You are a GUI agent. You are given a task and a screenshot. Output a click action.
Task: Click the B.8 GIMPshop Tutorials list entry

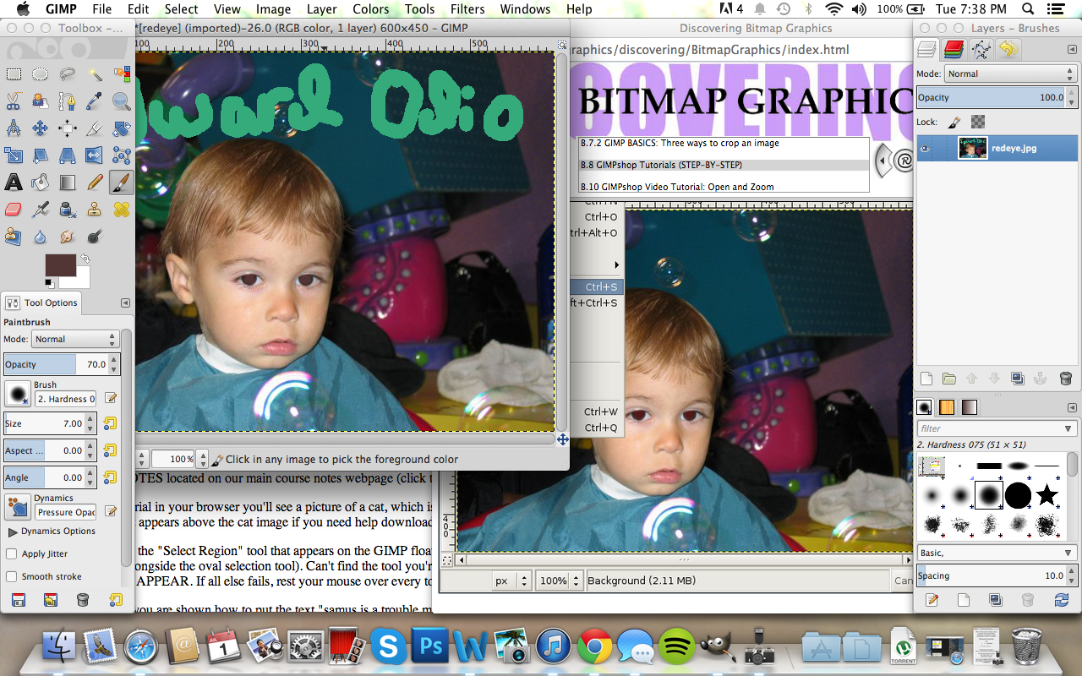pyautogui.click(x=724, y=165)
